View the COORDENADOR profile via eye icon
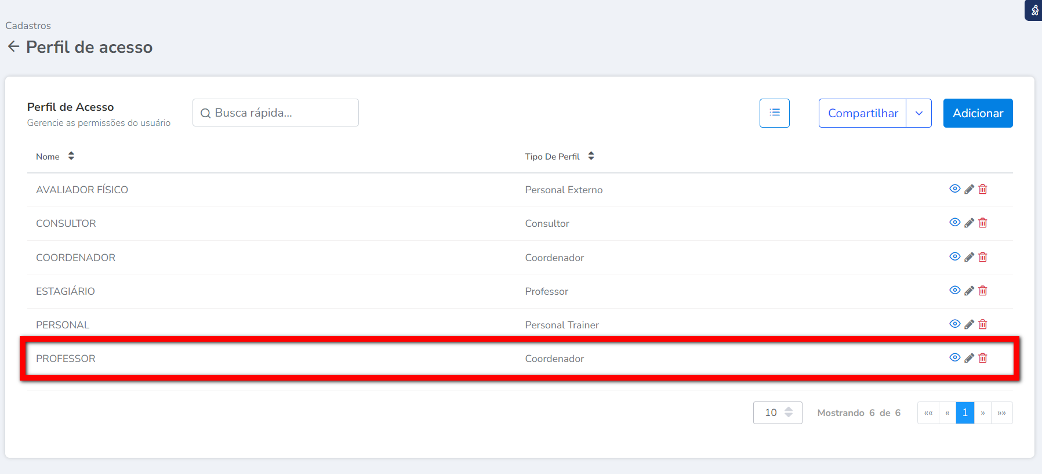The width and height of the screenshot is (1042, 474). tap(954, 256)
